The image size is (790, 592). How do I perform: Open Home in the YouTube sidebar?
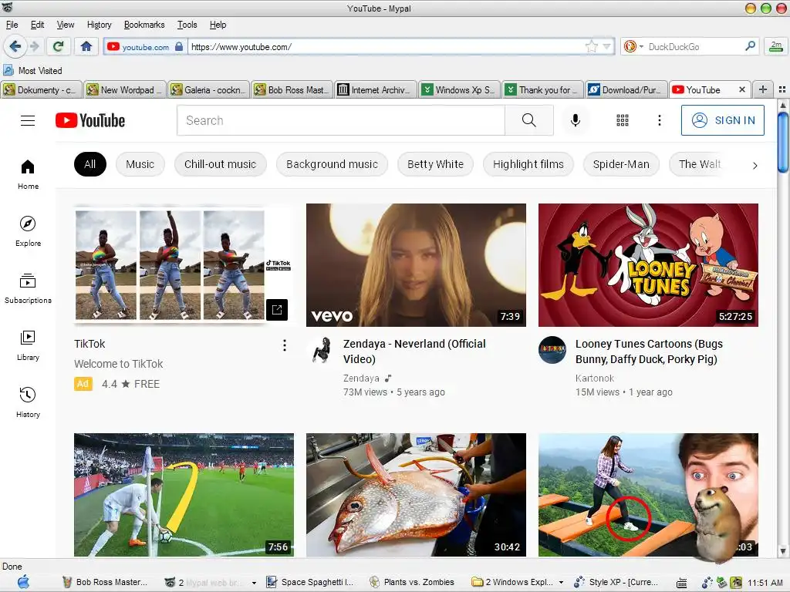tap(29, 175)
